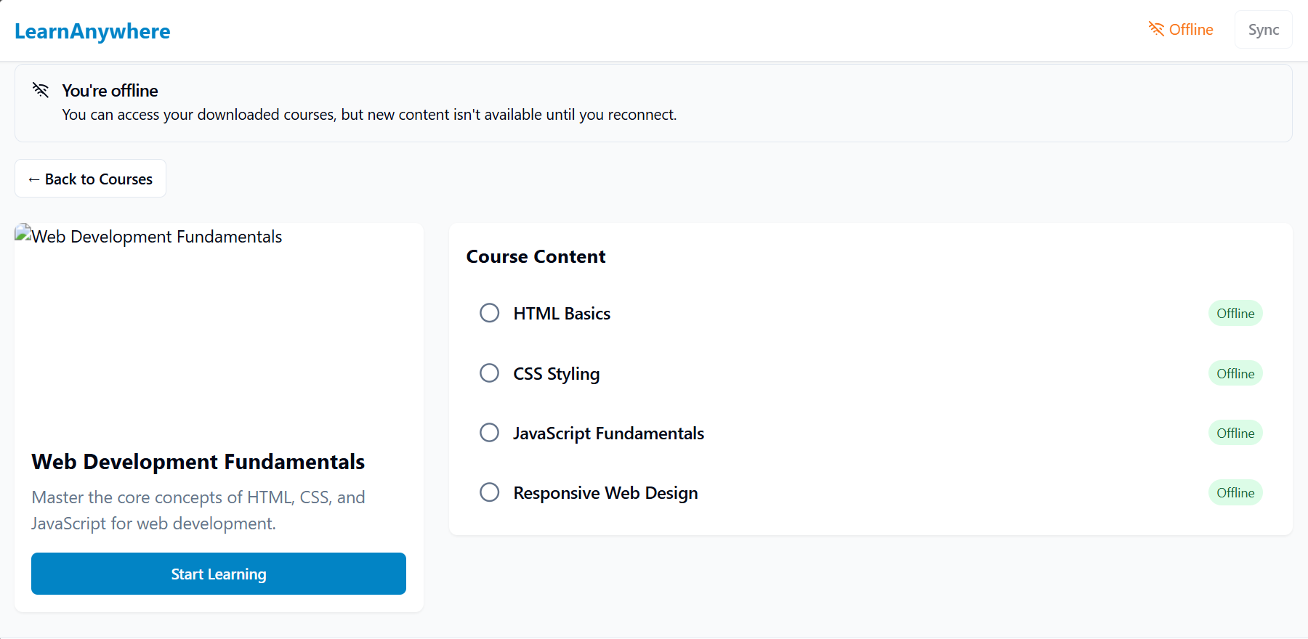Click Offline badge beside JavaScript Fundamentals
This screenshot has height=639, width=1308.
click(1235, 433)
